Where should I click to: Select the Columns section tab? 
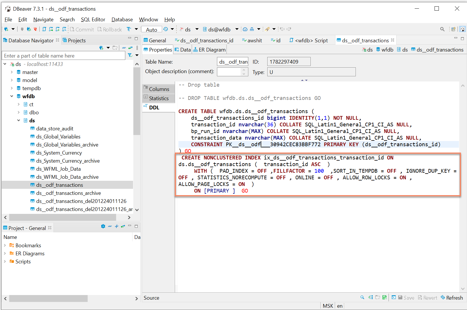pyautogui.click(x=159, y=89)
